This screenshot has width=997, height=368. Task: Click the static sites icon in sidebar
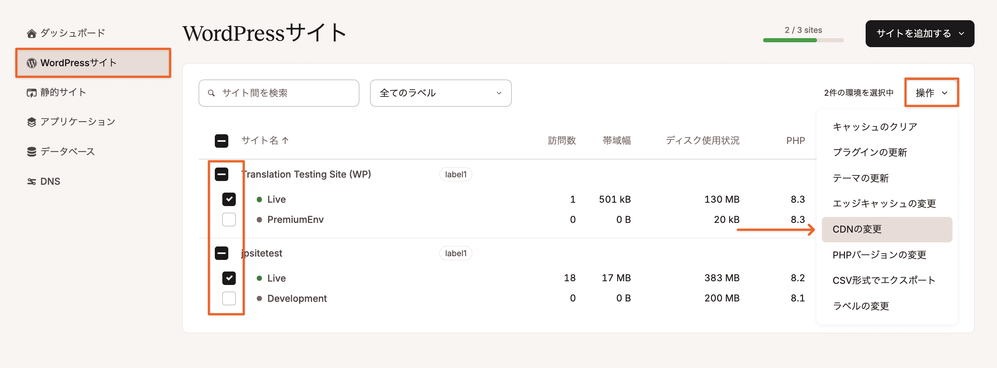(x=31, y=93)
